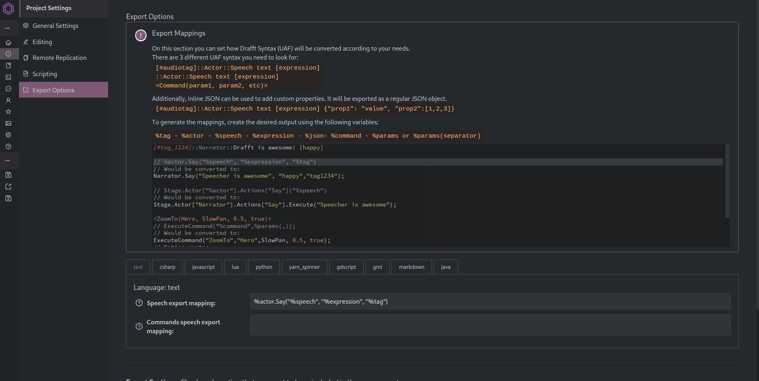This screenshot has width=759, height=381.
Task: Open the yarn_spinner tab
Action: point(304,267)
